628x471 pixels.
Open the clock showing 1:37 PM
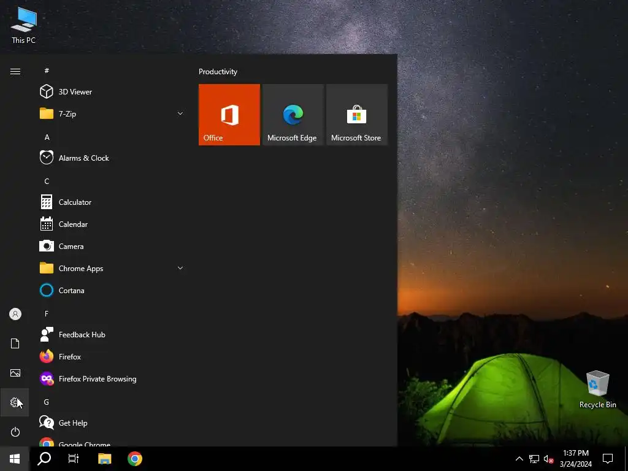(576, 459)
